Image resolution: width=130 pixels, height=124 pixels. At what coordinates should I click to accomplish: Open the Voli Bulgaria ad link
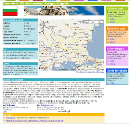tap(9, 105)
